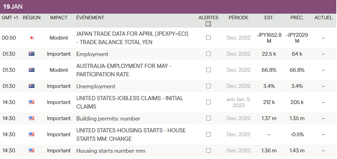This screenshot has width=337, height=159.
Task: Click the IMPACT column header
Action: point(59,18)
